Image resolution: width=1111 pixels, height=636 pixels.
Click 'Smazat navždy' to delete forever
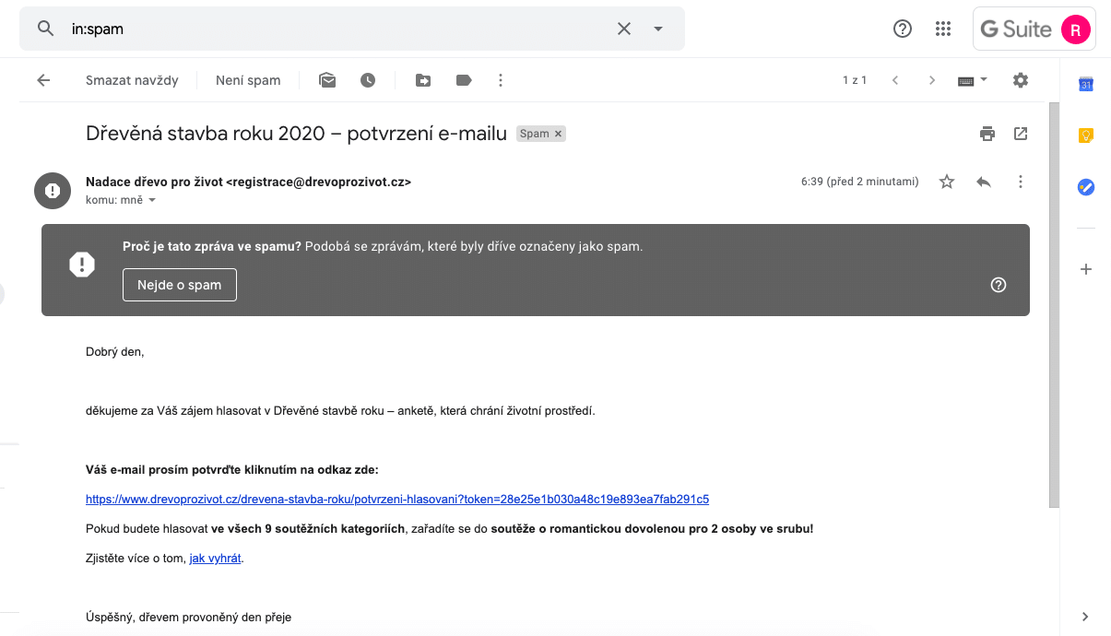click(x=132, y=80)
